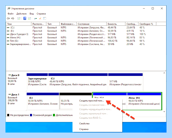Click the disk icon next to Диск 1

10,94
